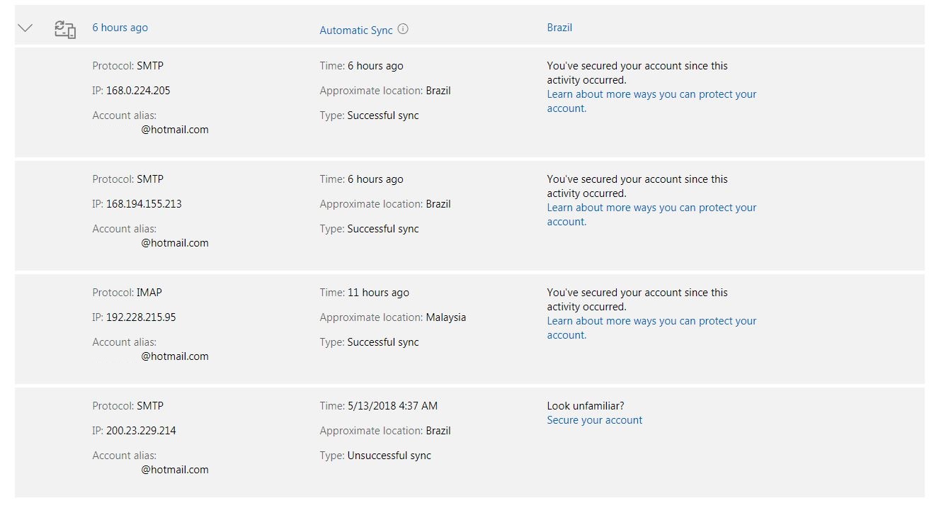Click the IMAP protocol label
The height and width of the screenshot is (508, 934).
click(149, 293)
